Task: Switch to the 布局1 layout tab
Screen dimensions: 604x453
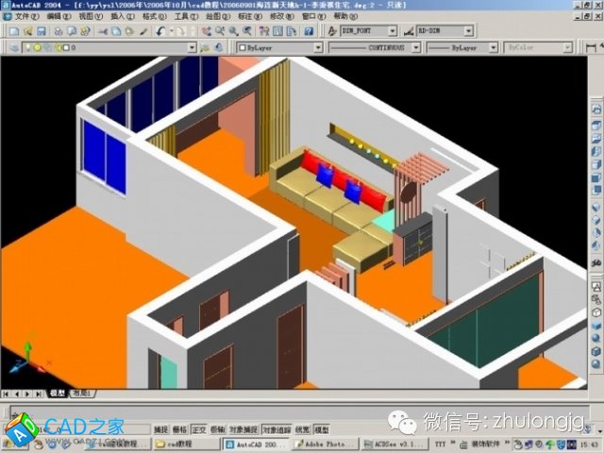Action: [x=81, y=393]
